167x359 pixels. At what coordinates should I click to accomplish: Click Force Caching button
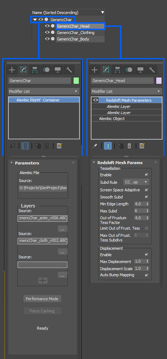coord(42,311)
